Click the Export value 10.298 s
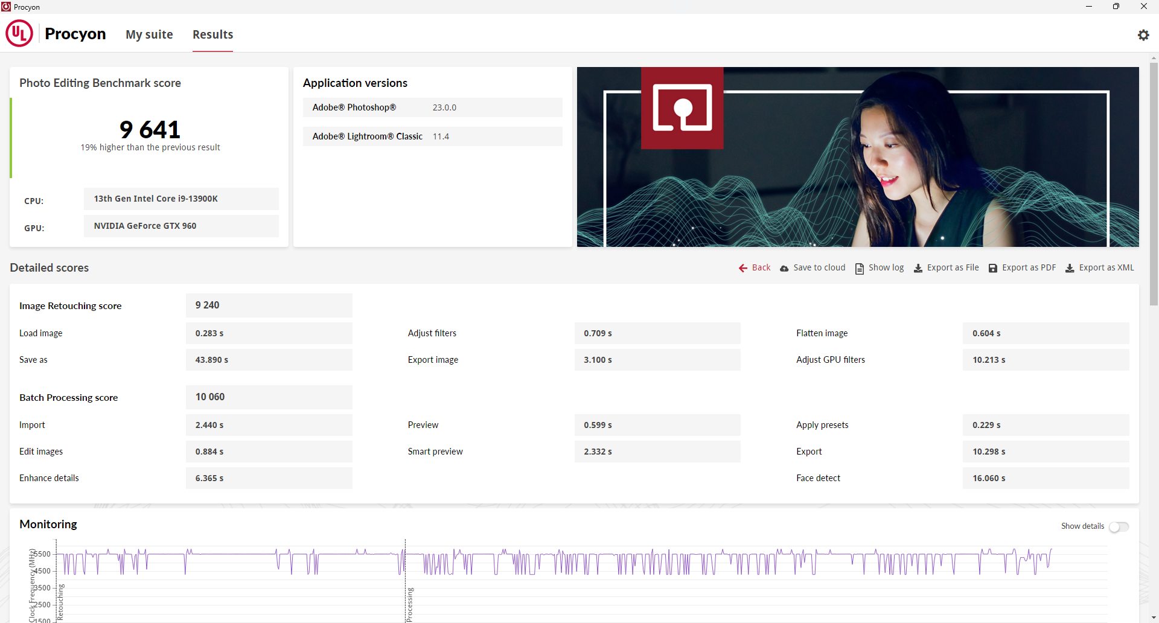 (1046, 452)
